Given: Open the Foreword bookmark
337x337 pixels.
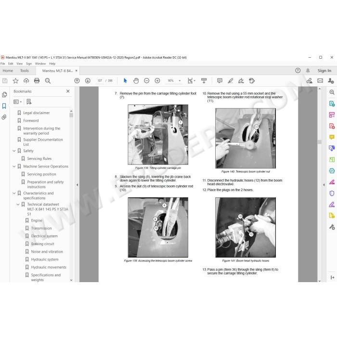Looking at the screenshot, I should coord(31,120).
